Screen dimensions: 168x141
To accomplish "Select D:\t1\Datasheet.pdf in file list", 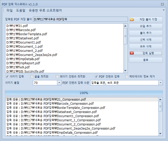I will click(x=64, y=38).
